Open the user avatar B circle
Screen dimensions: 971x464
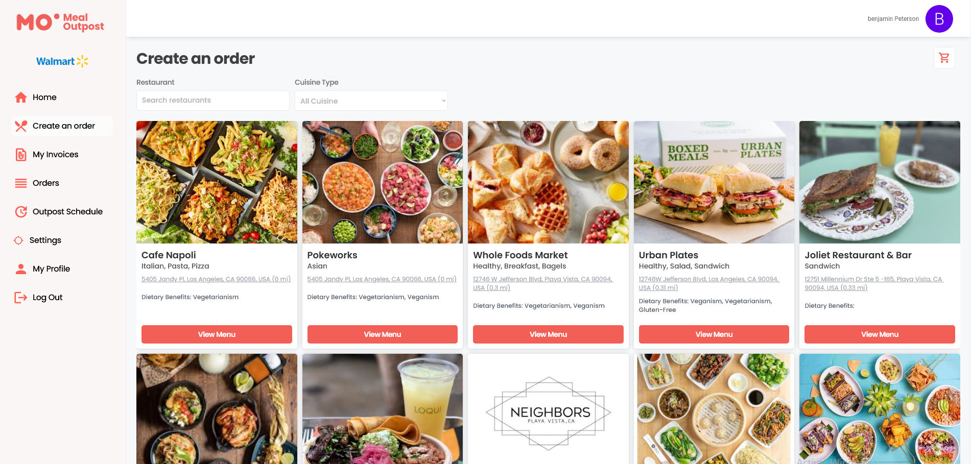pyautogui.click(x=939, y=19)
